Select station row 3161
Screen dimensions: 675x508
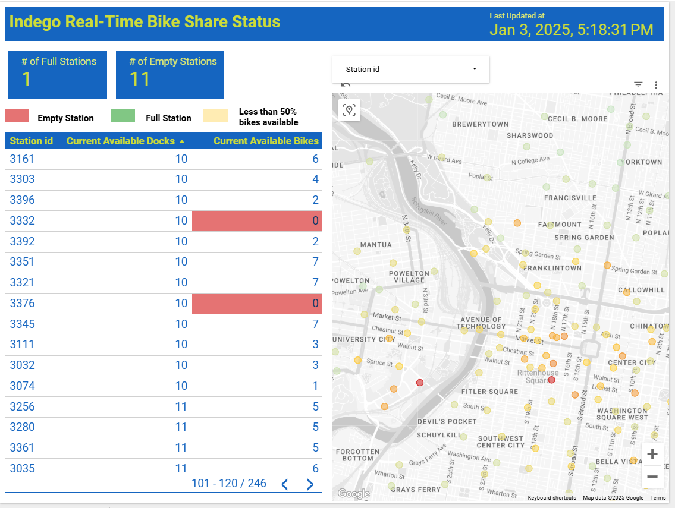click(x=164, y=159)
